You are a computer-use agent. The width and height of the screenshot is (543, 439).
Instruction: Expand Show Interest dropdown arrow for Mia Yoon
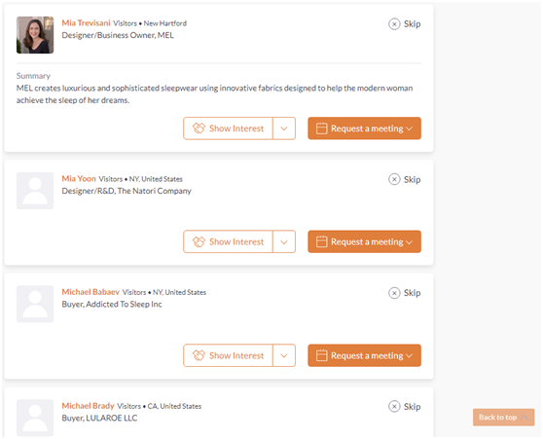point(284,241)
